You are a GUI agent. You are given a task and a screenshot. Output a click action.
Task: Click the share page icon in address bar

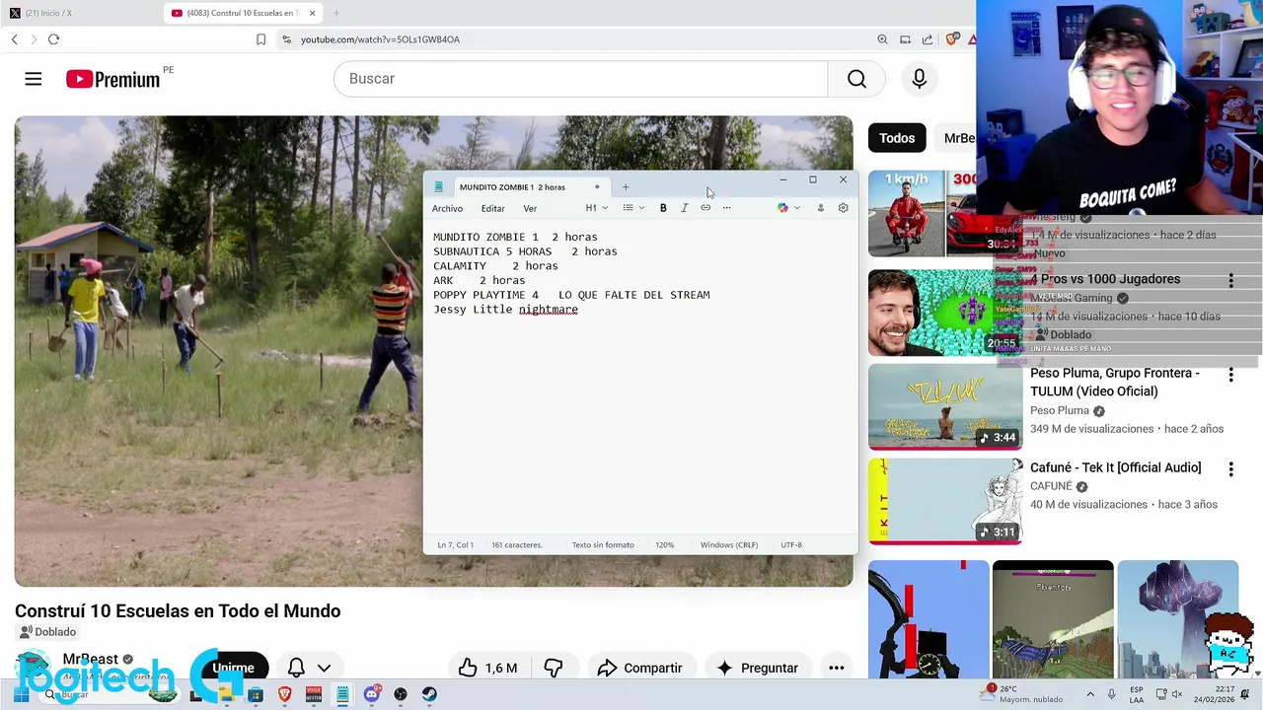point(928,39)
